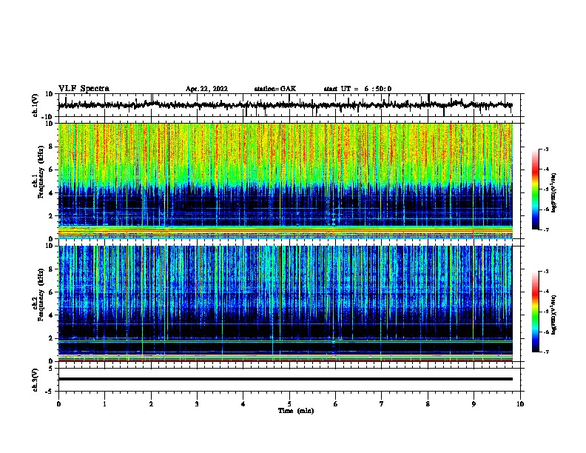Click the time axis tick label "7"
The height and width of the screenshot is (453, 586).
pyautogui.click(x=381, y=404)
